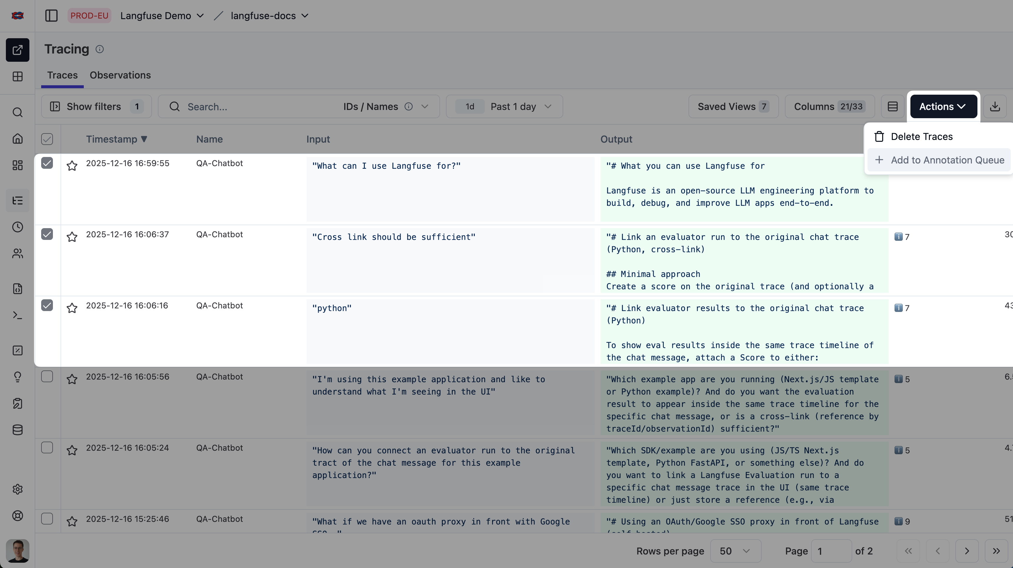Click the support lifebuoy icon

(17, 516)
